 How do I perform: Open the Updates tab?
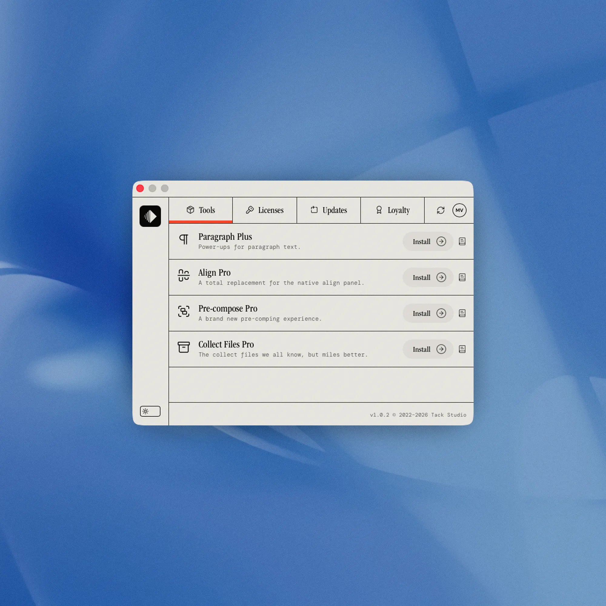tap(329, 210)
